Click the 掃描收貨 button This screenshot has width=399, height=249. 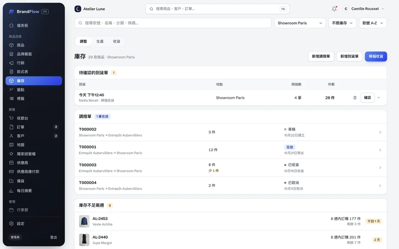(x=376, y=56)
